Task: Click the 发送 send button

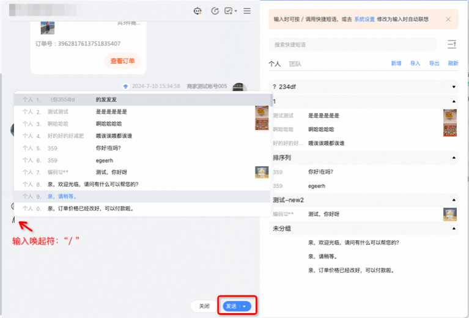Action: [232, 306]
